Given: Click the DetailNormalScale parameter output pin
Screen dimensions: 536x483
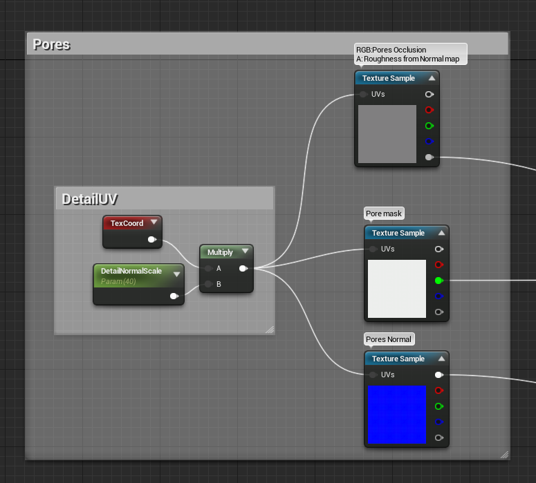Looking at the screenshot, I should 174,296.
